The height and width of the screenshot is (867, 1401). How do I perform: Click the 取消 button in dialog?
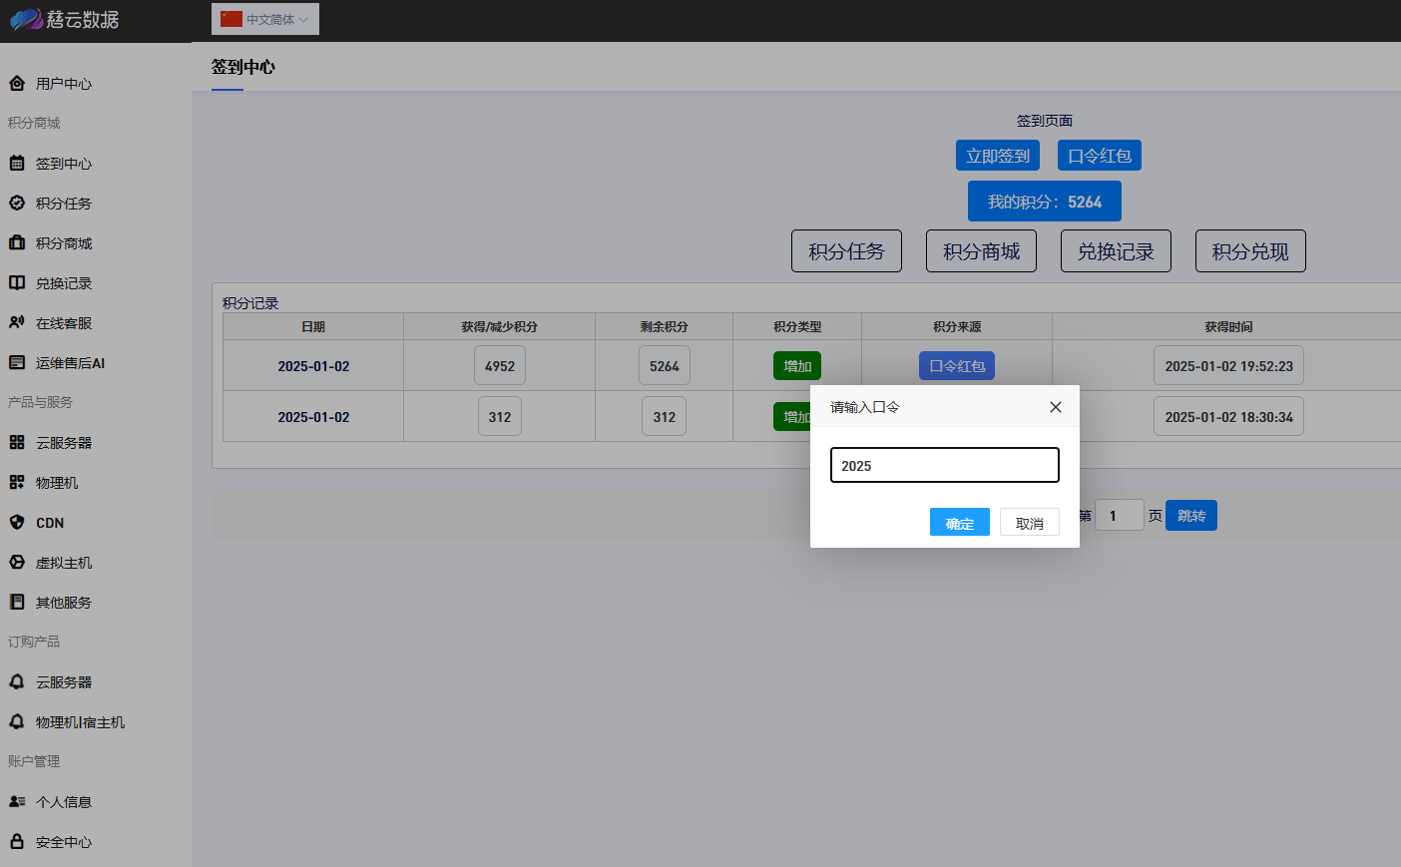(x=1030, y=523)
